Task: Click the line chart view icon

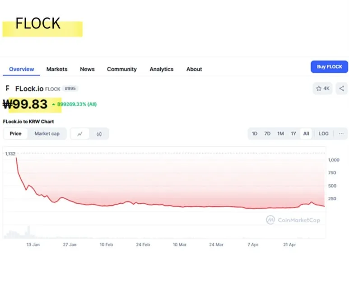Action: (x=80, y=134)
